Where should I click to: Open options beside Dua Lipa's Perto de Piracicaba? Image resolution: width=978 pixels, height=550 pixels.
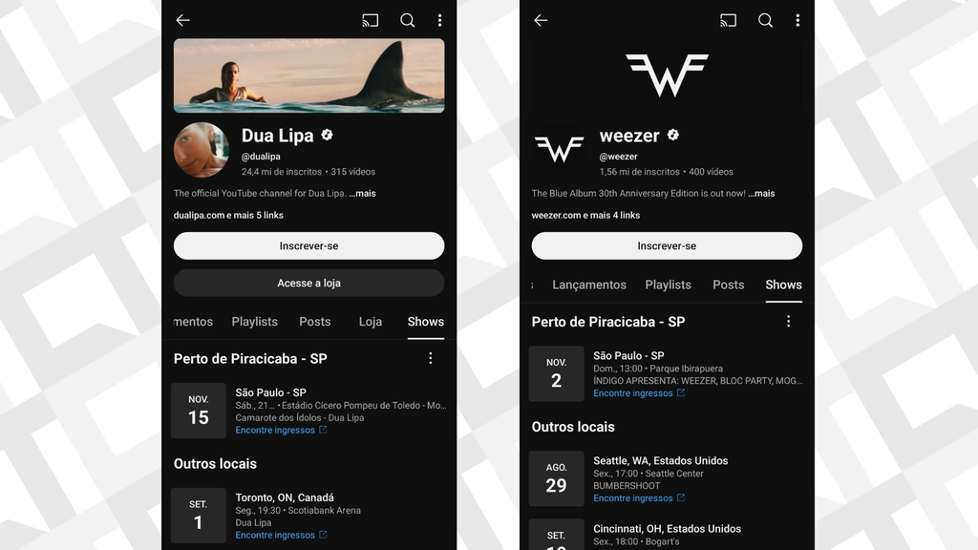[x=431, y=358]
